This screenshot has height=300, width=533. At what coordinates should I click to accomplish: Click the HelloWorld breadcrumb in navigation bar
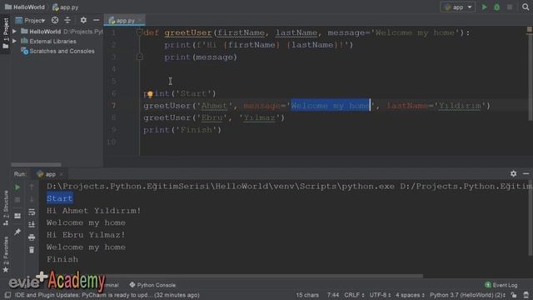click(x=24, y=7)
